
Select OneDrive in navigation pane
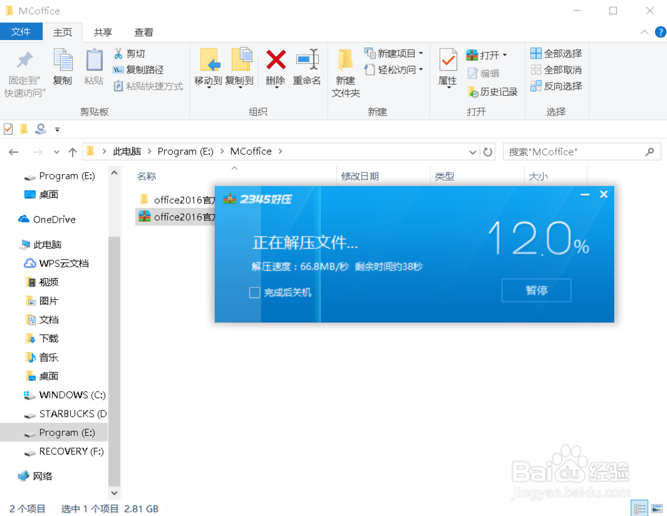[x=54, y=219]
